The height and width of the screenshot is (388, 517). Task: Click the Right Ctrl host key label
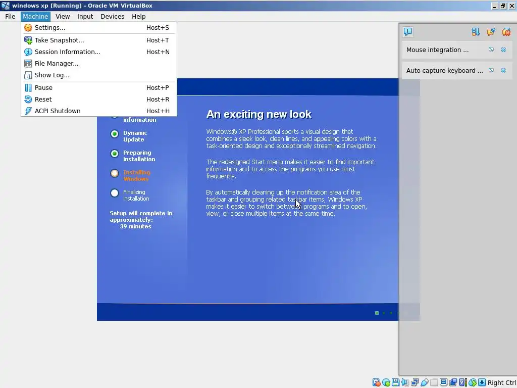coord(502,383)
